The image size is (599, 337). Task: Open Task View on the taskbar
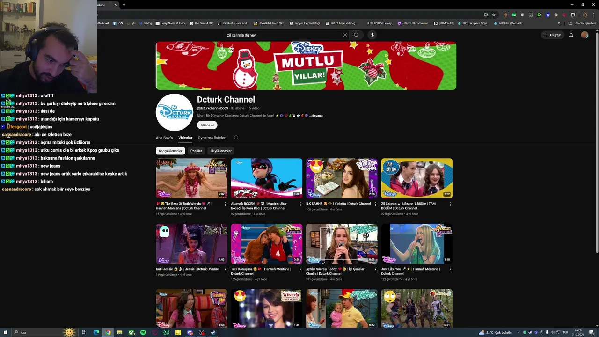84,332
